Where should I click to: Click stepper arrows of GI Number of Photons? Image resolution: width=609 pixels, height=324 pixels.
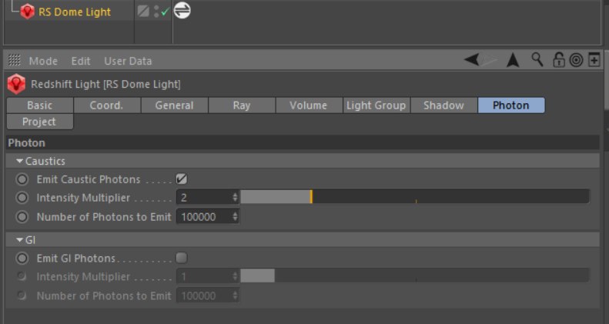(235, 296)
